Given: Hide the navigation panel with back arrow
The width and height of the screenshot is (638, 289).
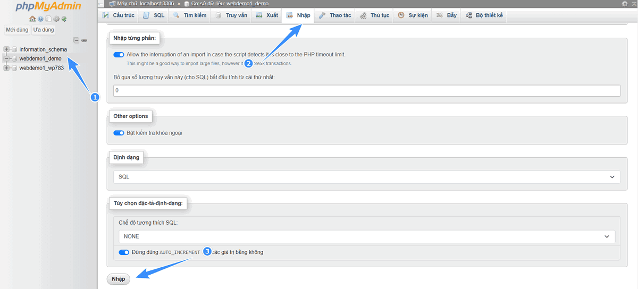Looking at the screenshot, I should [x=101, y=3].
